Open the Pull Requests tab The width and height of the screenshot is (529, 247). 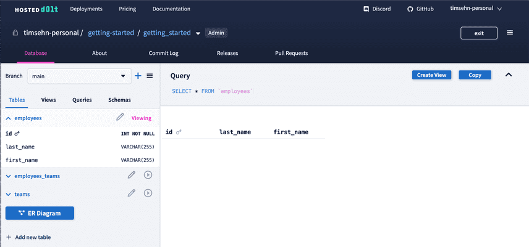tap(292, 53)
